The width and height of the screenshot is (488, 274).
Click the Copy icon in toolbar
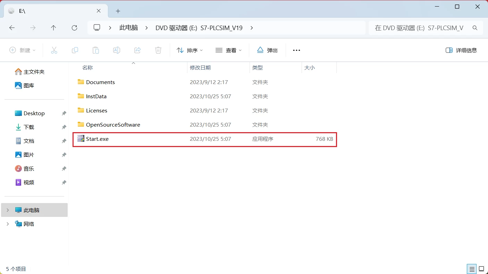(75, 50)
